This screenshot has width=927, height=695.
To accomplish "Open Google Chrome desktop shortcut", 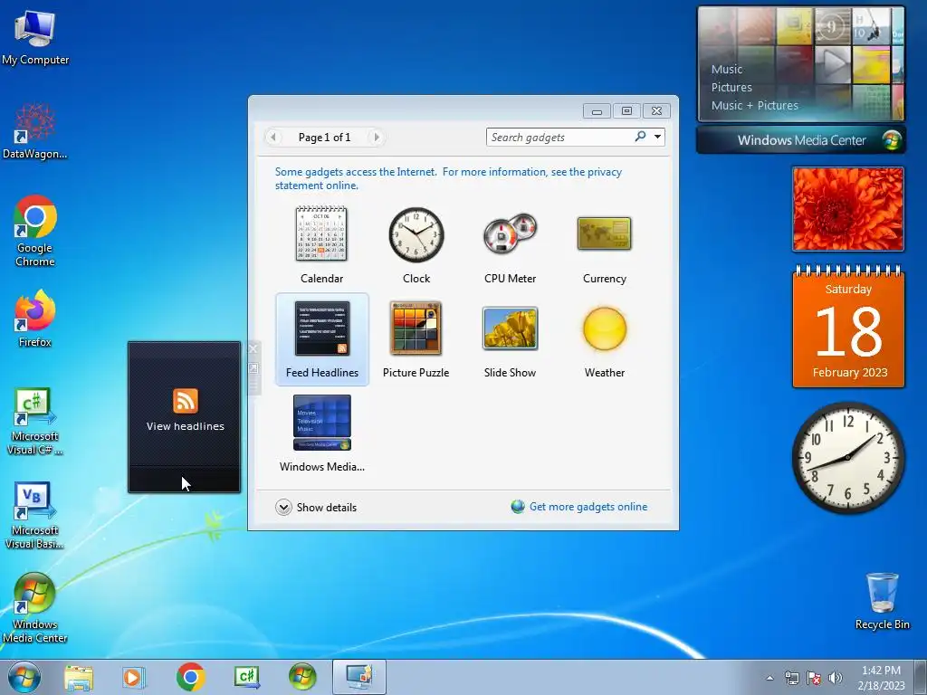I will [35, 232].
